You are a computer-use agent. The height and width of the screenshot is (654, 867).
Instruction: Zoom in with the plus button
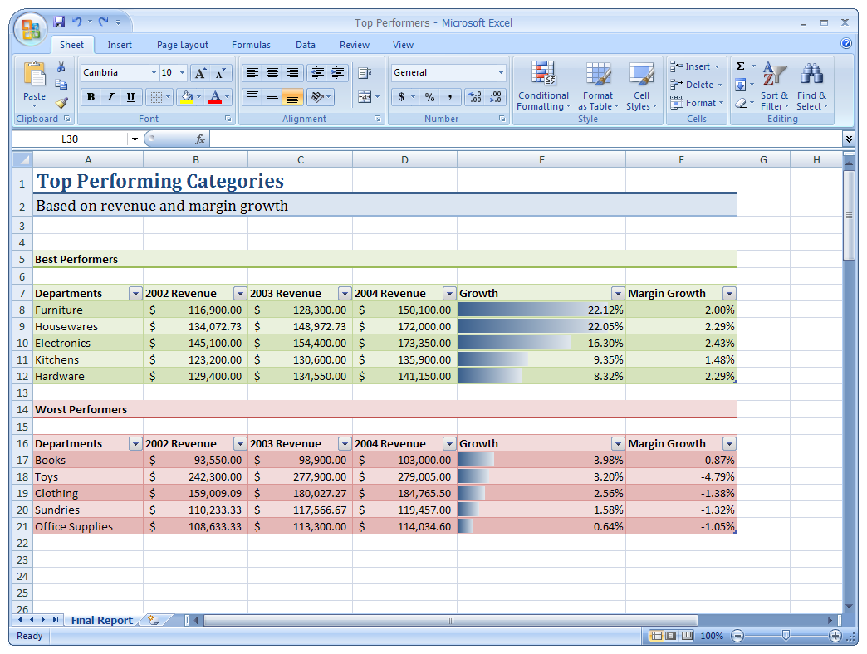tap(835, 636)
